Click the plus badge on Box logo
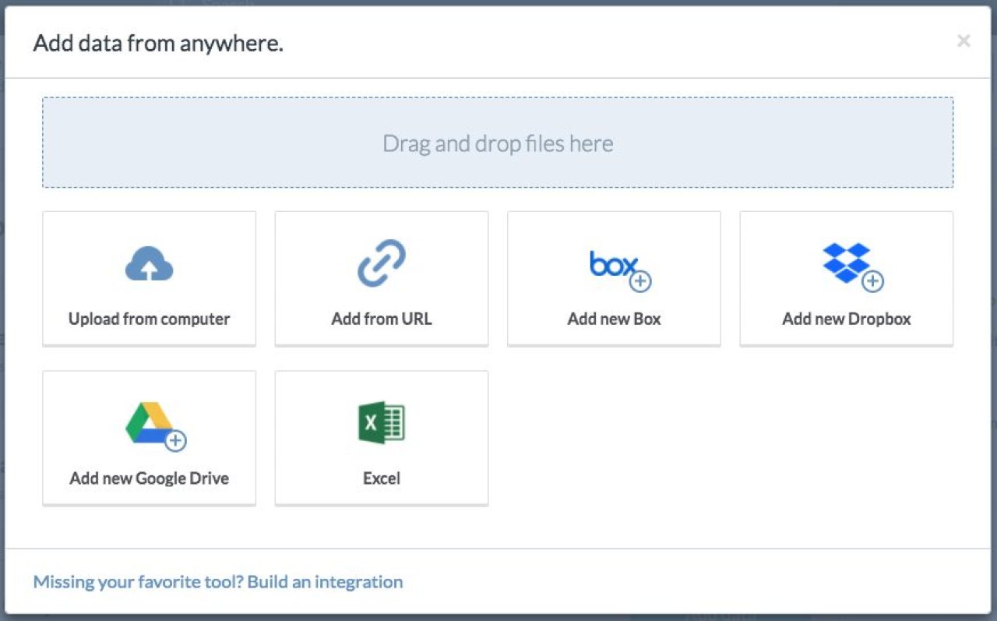Screen dimensions: 997x621 tap(640, 281)
